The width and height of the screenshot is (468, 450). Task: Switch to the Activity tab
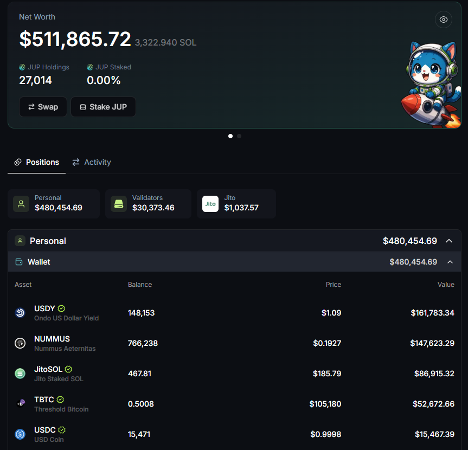click(x=92, y=162)
